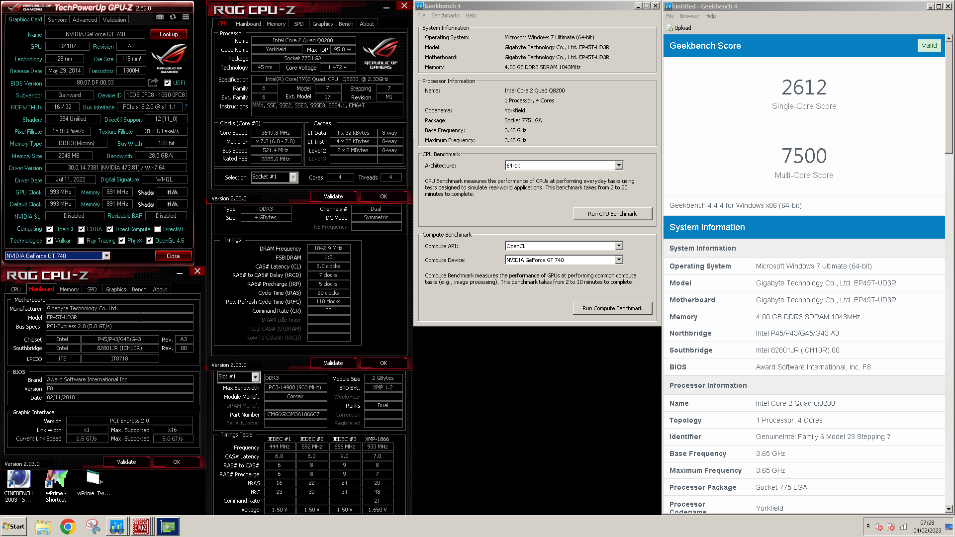Open Help menu in Geekbench 4 window

pos(471,15)
